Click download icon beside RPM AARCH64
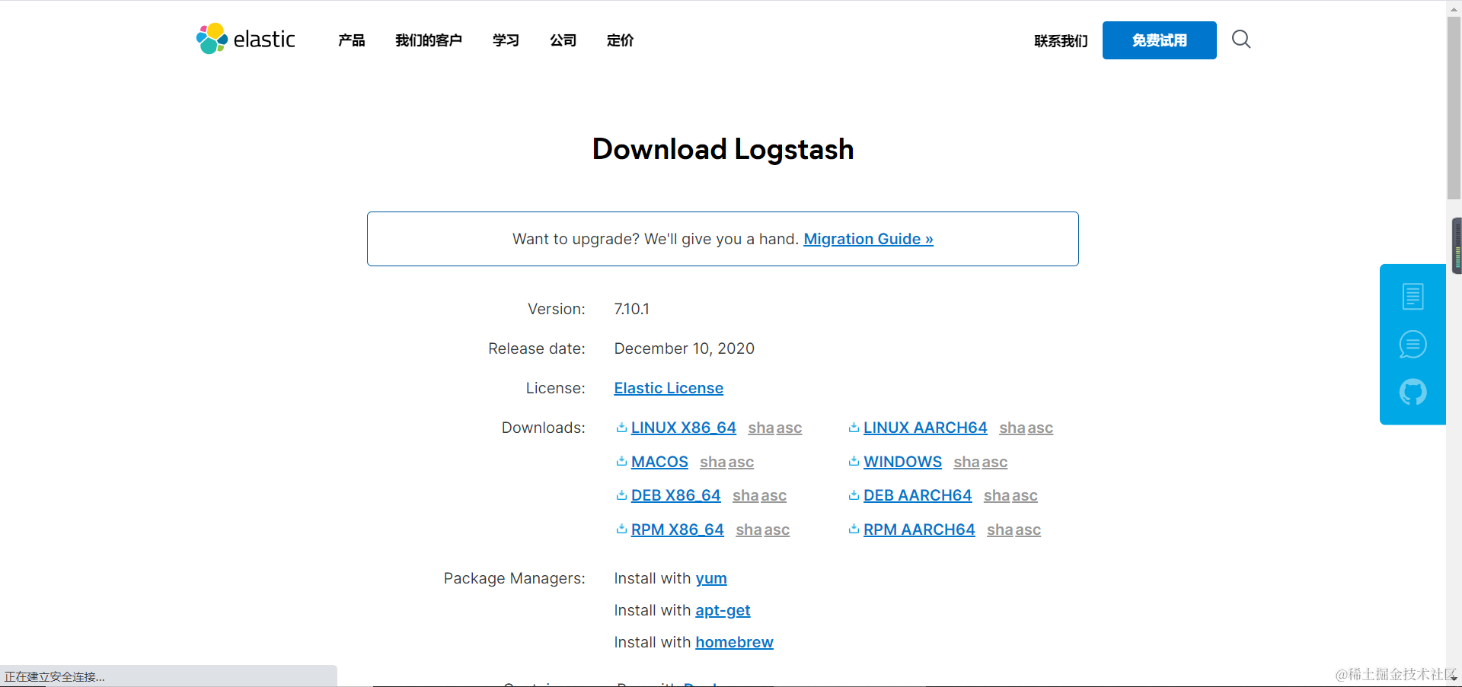The height and width of the screenshot is (687, 1462). pyautogui.click(x=854, y=530)
